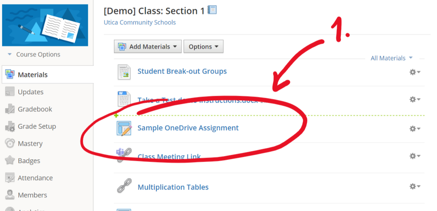Image resolution: width=437 pixels, height=211 pixels.
Task: Go to the Gradebook sidebar tab
Action: 35,109
